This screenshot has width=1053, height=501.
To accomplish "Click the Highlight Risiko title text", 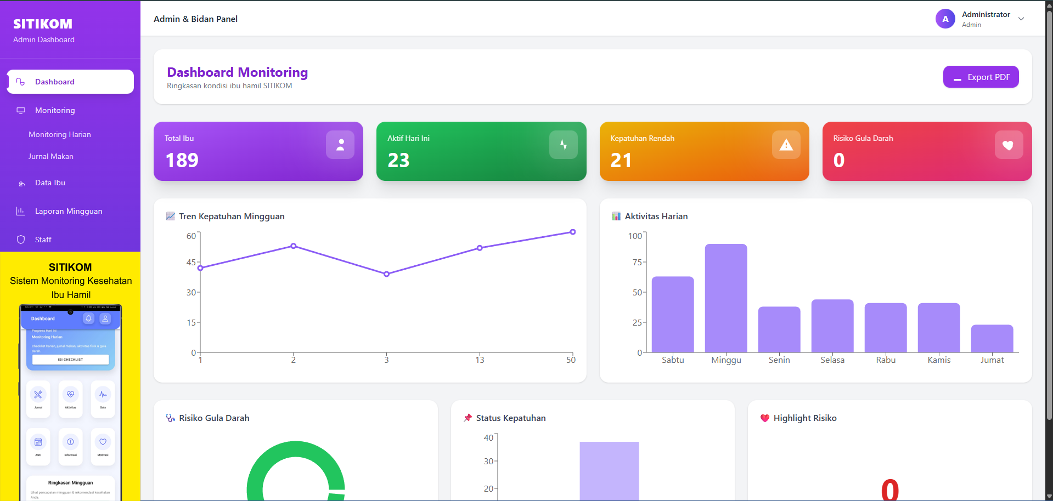I will (x=805, y=418).
